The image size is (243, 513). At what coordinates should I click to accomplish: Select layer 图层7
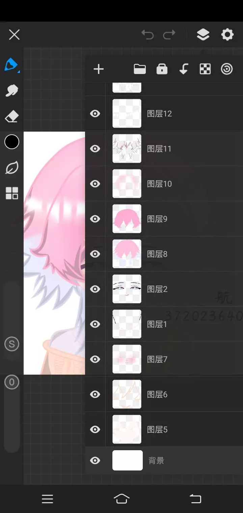(164, 359)
